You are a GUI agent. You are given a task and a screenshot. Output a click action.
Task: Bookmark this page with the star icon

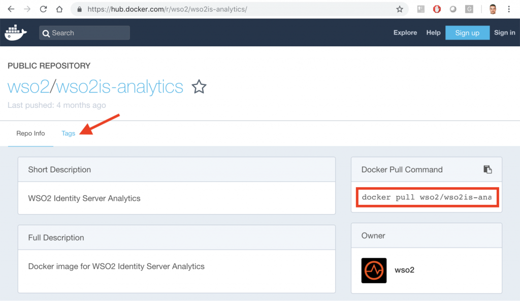[400, 9]
